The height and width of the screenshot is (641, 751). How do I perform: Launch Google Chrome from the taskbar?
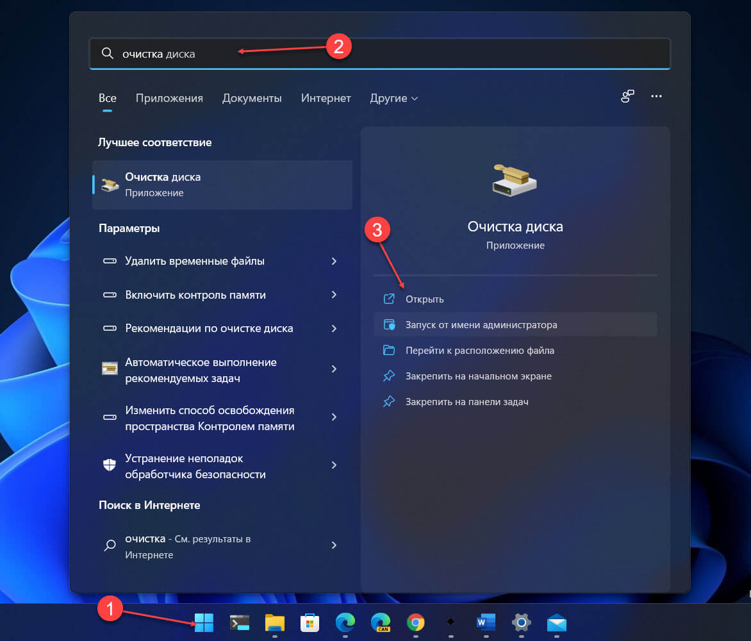coord(415,623)
